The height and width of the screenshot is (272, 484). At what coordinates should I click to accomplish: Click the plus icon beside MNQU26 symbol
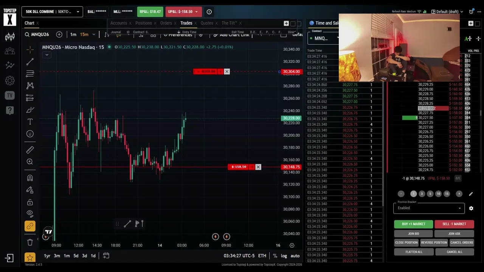[59, 34]
